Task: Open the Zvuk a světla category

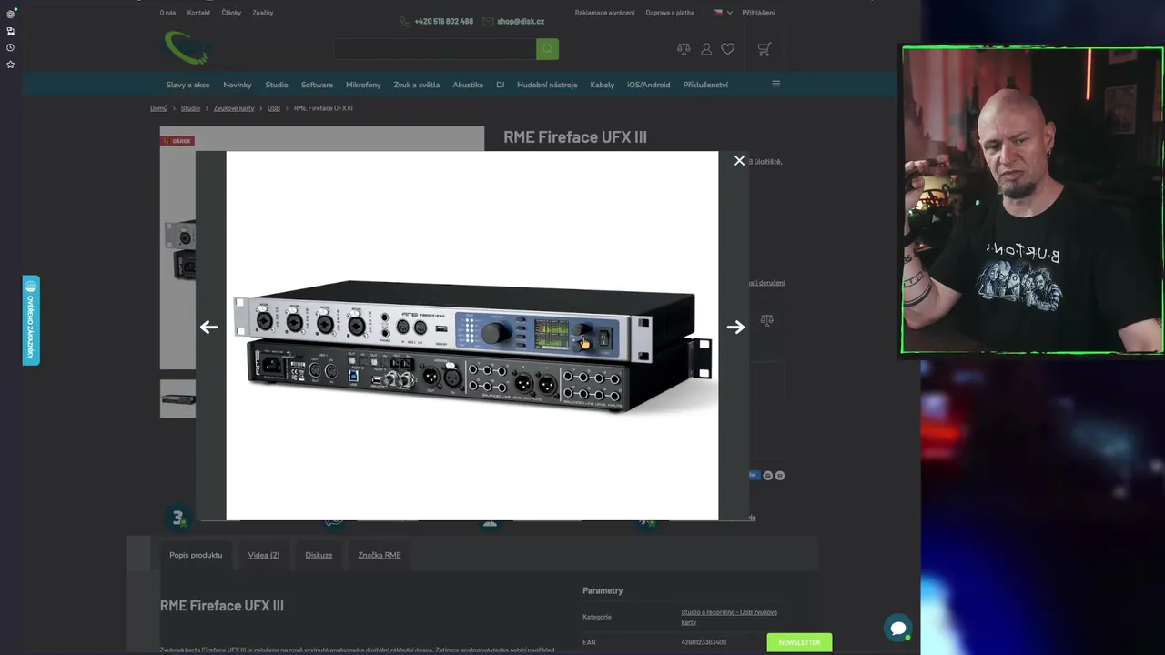Action: (417, 85)
